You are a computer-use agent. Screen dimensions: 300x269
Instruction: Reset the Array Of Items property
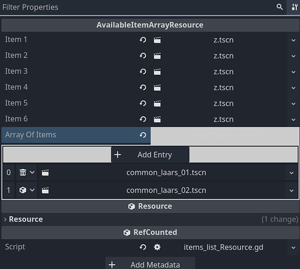pos(142,135)
